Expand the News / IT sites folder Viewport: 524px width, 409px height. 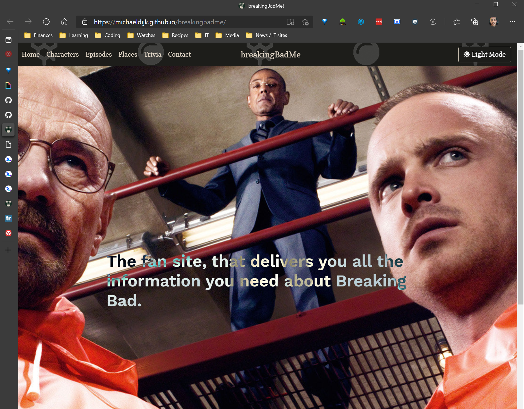pyautogui.click(x=267, y=35)
